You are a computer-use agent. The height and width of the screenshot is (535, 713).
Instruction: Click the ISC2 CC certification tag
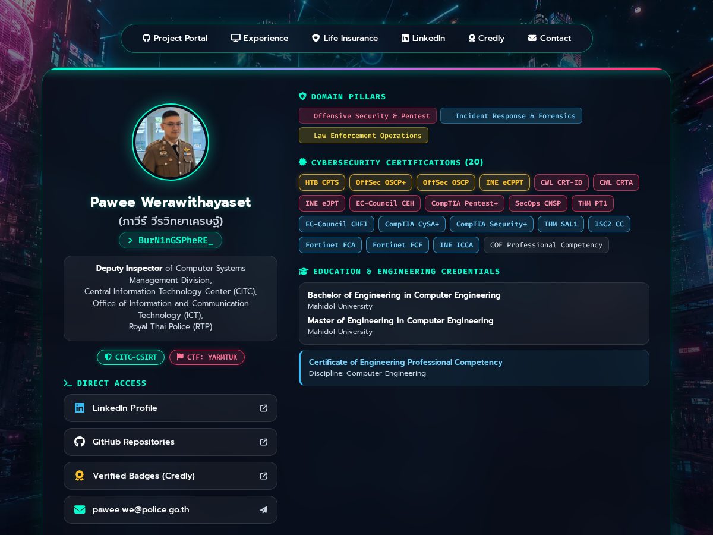[609, 224]
